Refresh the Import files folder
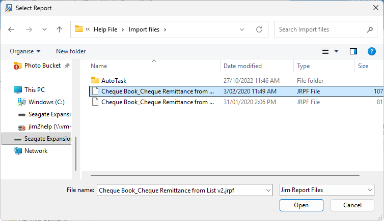The width and height of the screenshot is (384, 221). tap(259, 29)
